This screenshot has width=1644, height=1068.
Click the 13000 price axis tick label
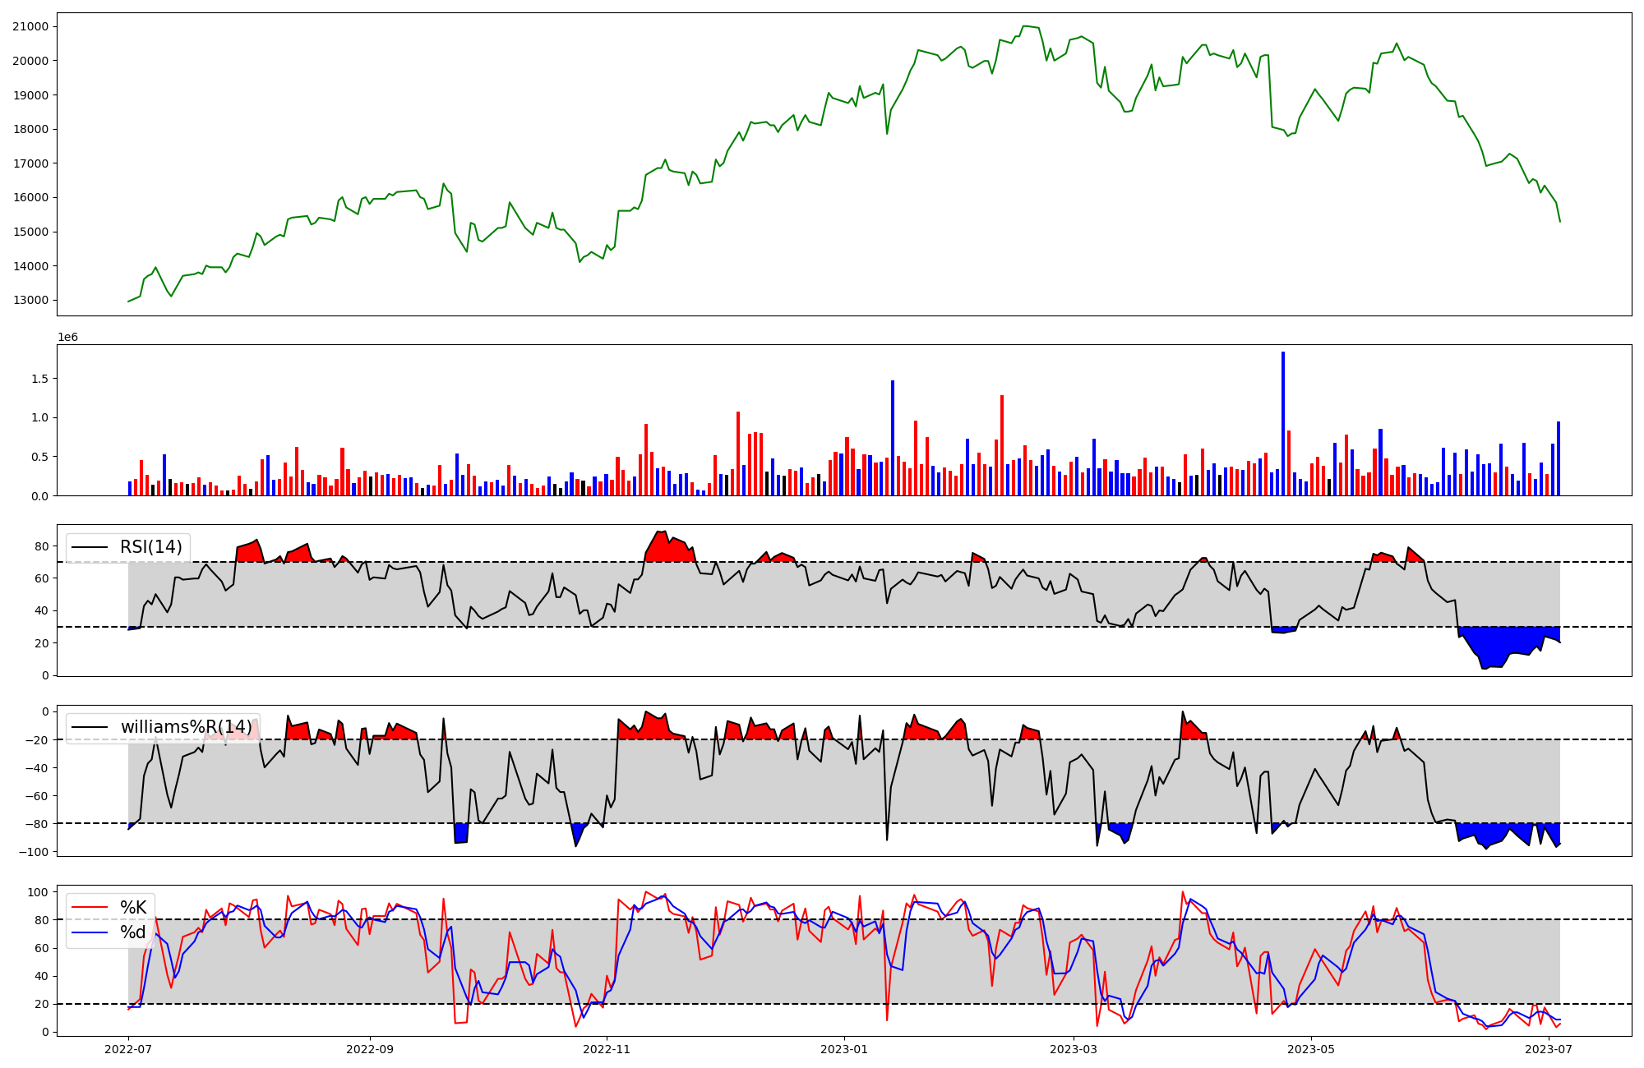click(x=30, y=300)
